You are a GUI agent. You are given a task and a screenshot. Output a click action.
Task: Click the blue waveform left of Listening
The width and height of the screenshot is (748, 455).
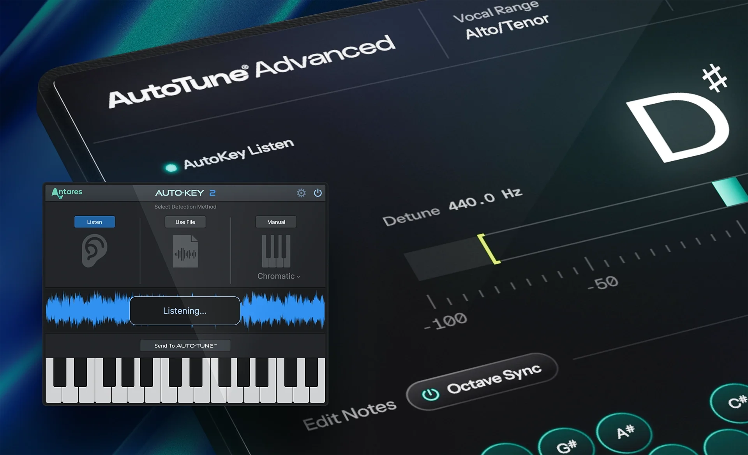(88, 310)
